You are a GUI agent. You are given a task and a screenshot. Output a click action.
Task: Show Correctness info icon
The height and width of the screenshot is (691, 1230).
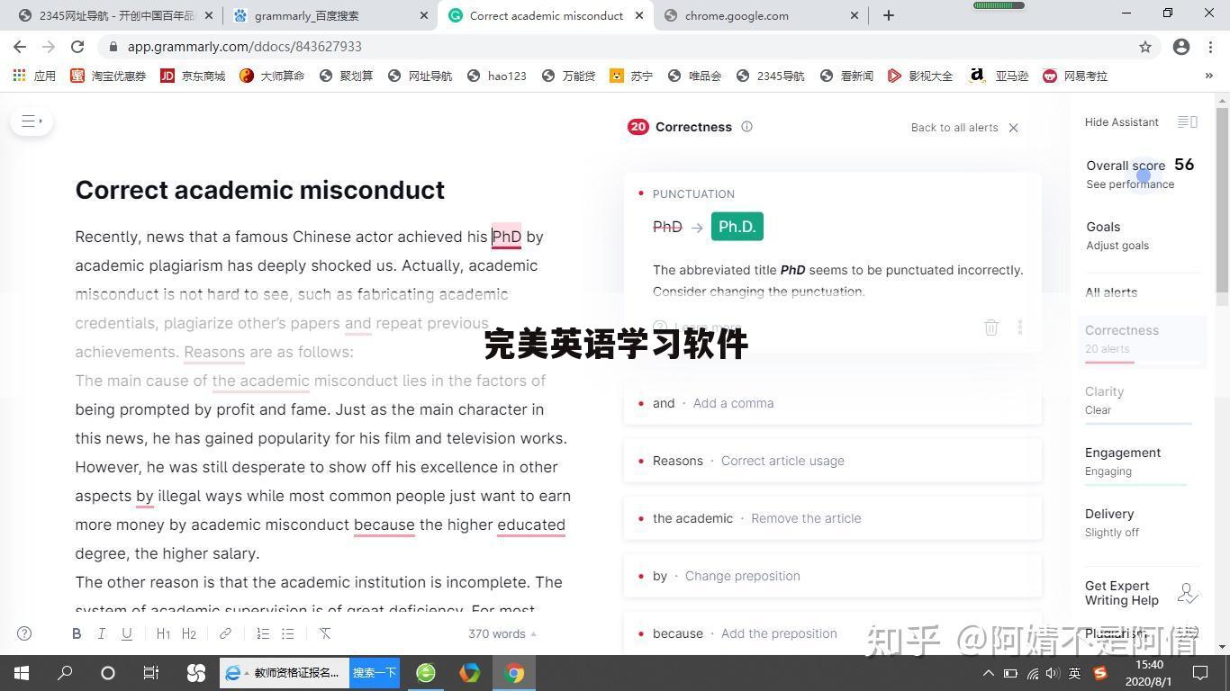pos(746,127)
